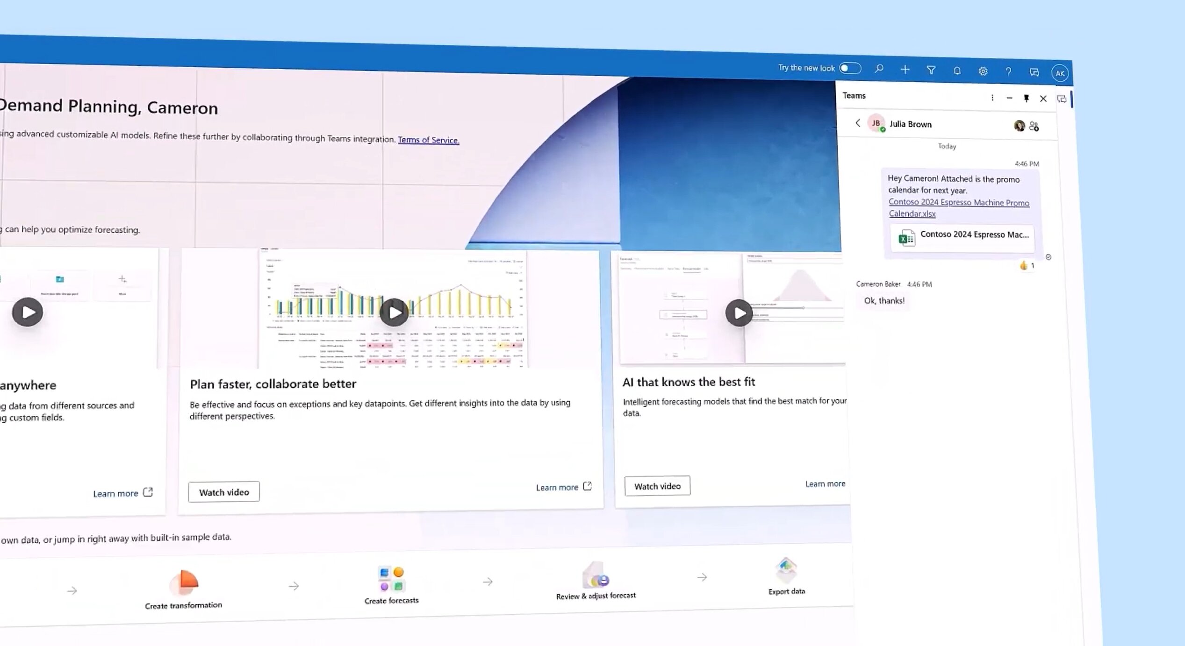Open the AK account avatar menu
The height and width of the screenshot is (646, 1185).
coord(1059,73)
